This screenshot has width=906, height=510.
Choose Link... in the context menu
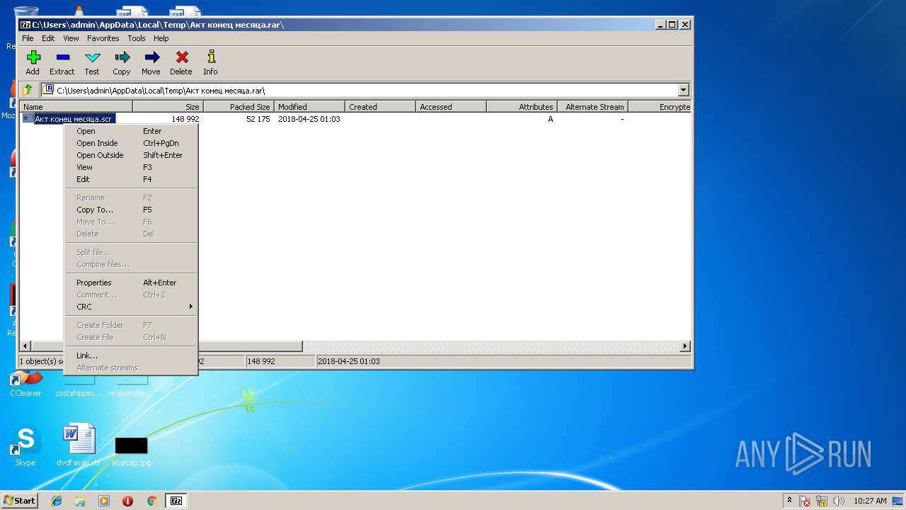click(130, 356)
